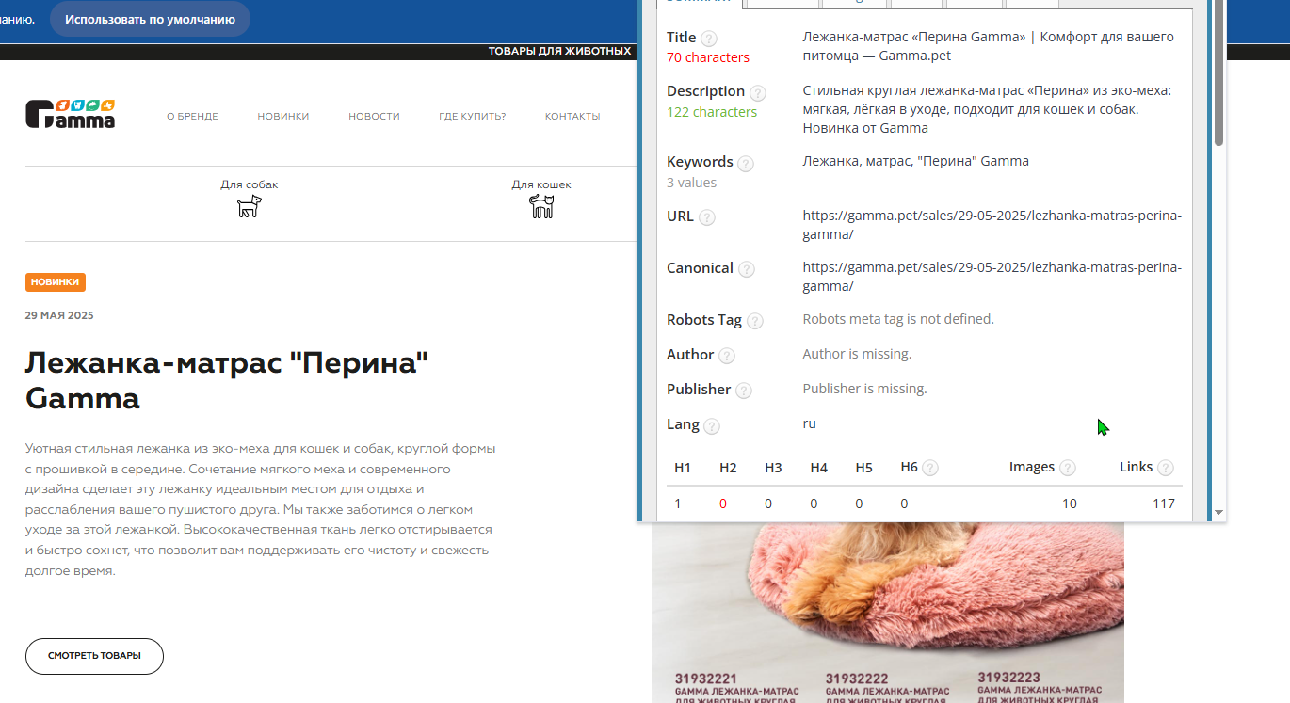Click the Использовать по умолчанию button

(x=150, y=19)
